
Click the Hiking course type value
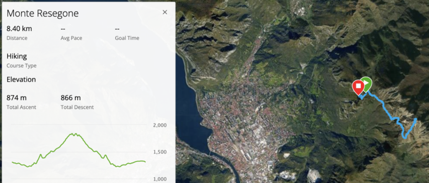tap(17, 56)
